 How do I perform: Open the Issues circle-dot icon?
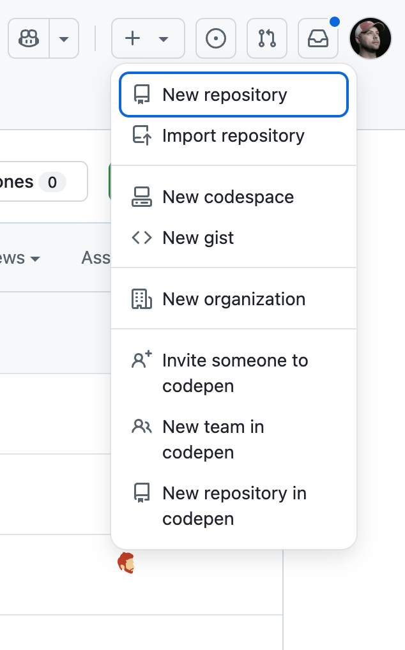point(216,39)
